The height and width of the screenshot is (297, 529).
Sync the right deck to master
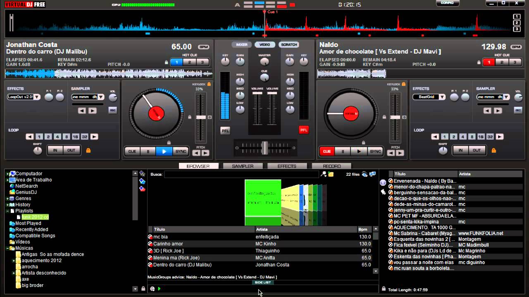coord(375,151)
